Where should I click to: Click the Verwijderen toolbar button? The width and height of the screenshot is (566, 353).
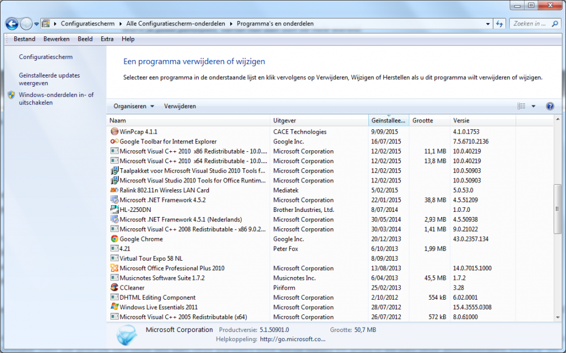(x=180, y=107)
